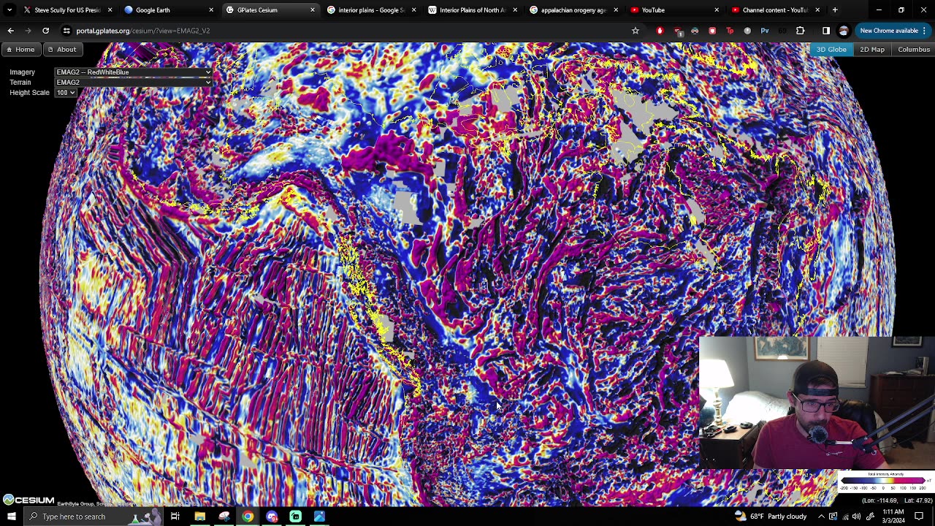Click the Cesium logo link
935x526 pixels.
pyautogui.click(x=28, y=500)
